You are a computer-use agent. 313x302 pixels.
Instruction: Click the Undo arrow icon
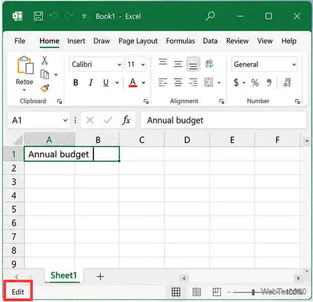coord(53,16)
